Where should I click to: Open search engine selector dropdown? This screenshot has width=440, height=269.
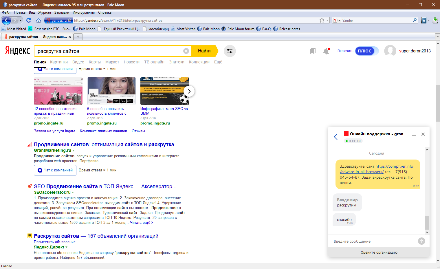point(337,20)
